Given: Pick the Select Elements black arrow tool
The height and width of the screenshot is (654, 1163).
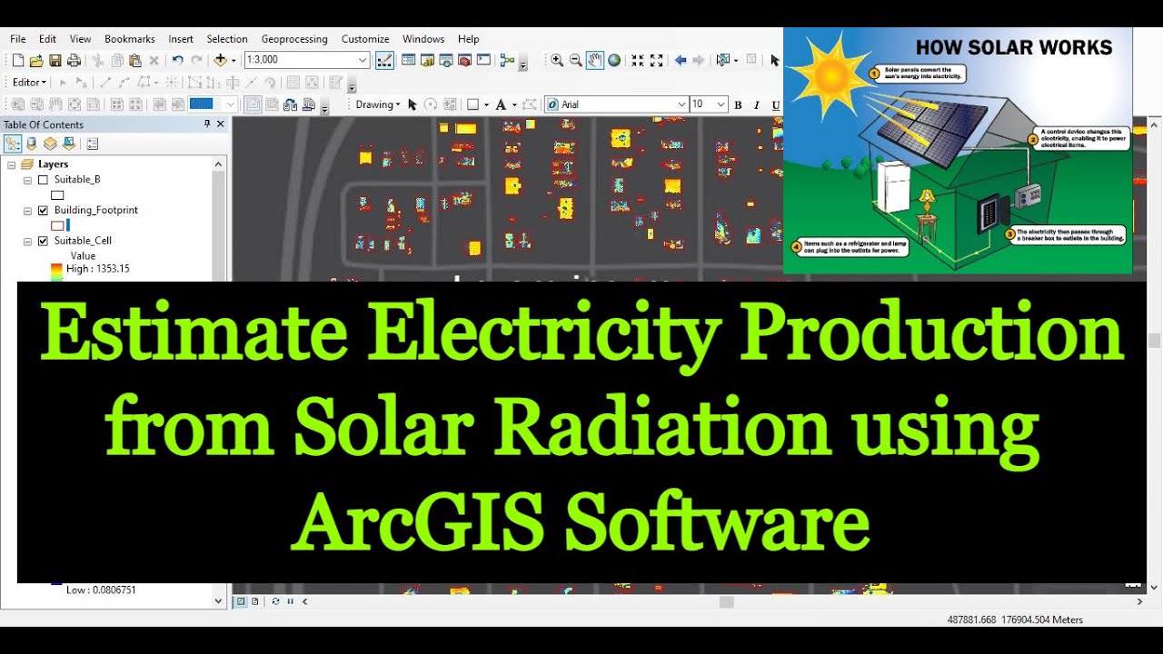Looking at the screenshot, I should coord(774,60).
